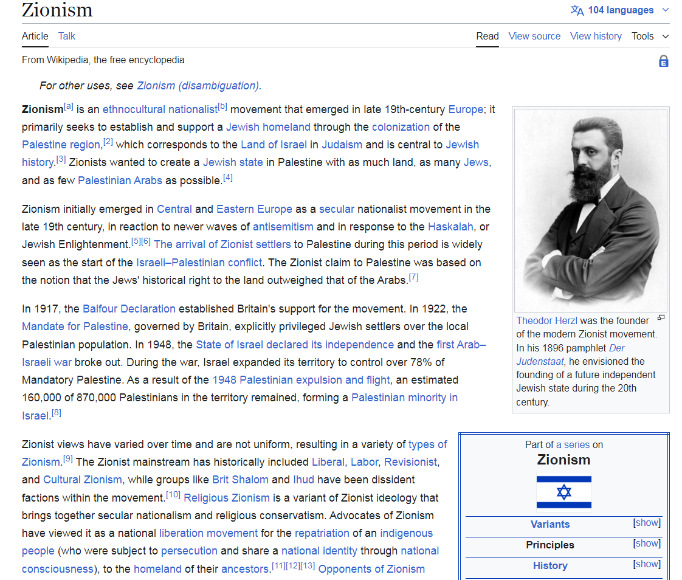Image resolution: width=682 pixels, height=580 pixels.
Task: Click the Principles heading in sidebar
Action: click(x=549, y=545)
